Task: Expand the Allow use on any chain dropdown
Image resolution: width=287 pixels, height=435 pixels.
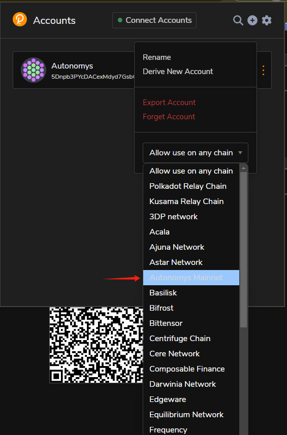Action: (196, 153)
